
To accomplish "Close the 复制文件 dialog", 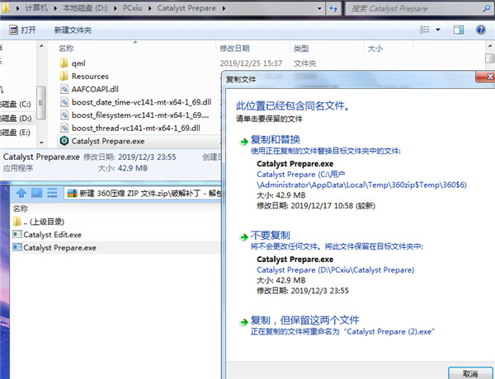I will [x=488, y=77].
